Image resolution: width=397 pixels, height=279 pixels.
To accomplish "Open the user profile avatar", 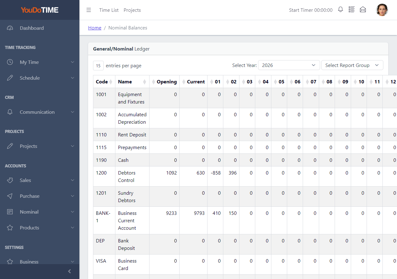I will 382,10.
